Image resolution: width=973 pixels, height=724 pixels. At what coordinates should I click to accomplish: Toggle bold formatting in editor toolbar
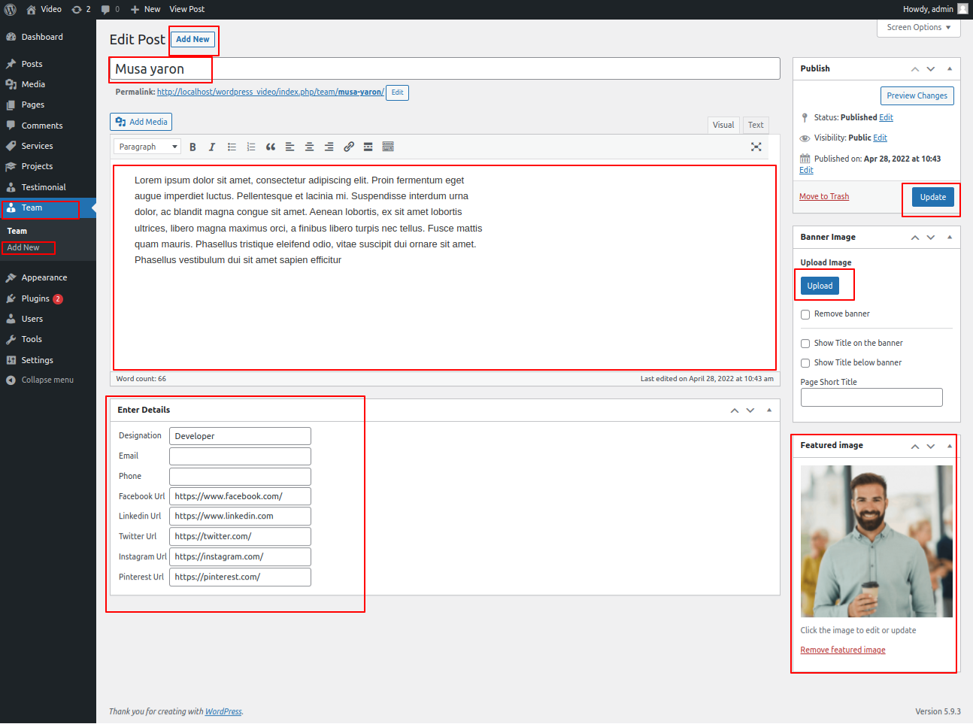(x=192, y=147)
